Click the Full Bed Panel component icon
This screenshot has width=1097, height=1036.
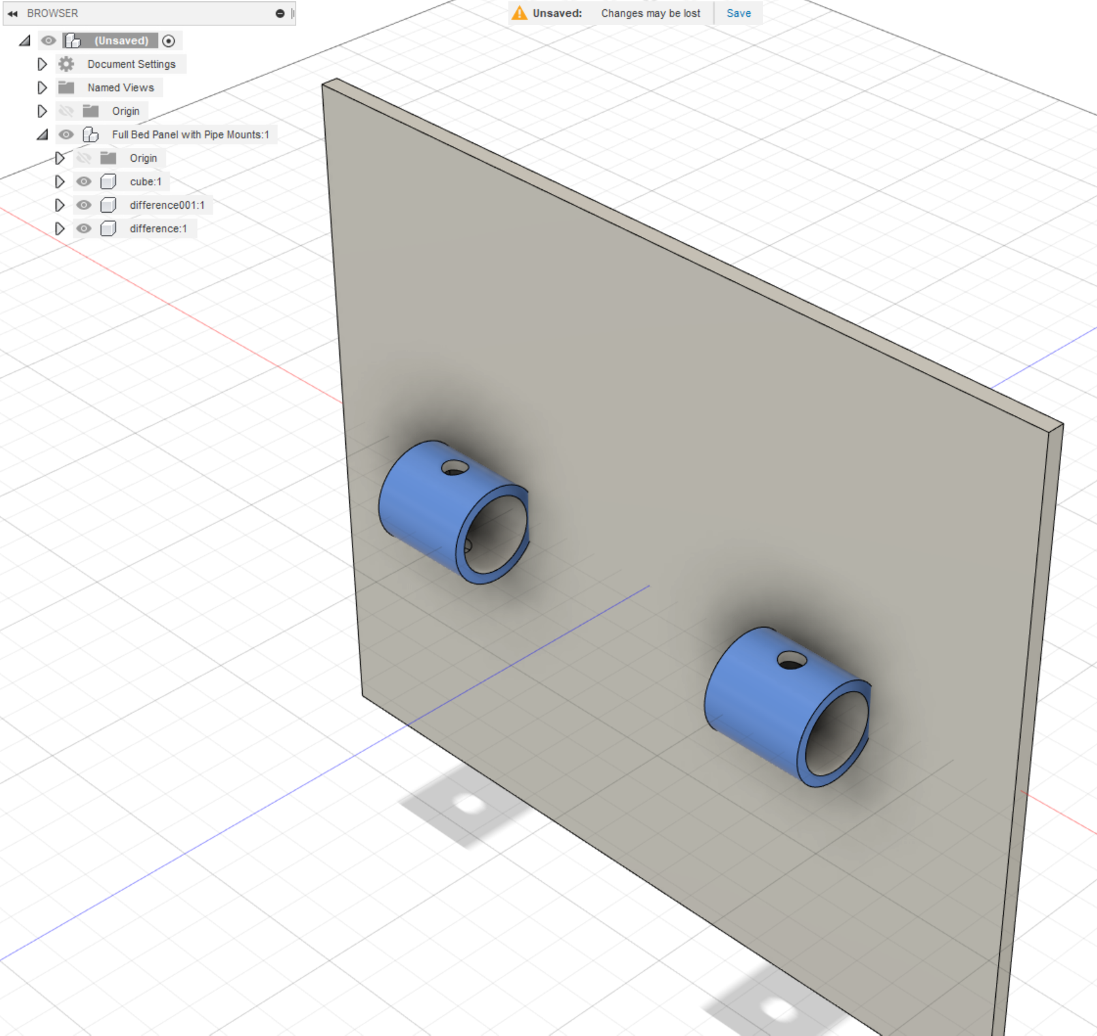[x=91, y=134]
